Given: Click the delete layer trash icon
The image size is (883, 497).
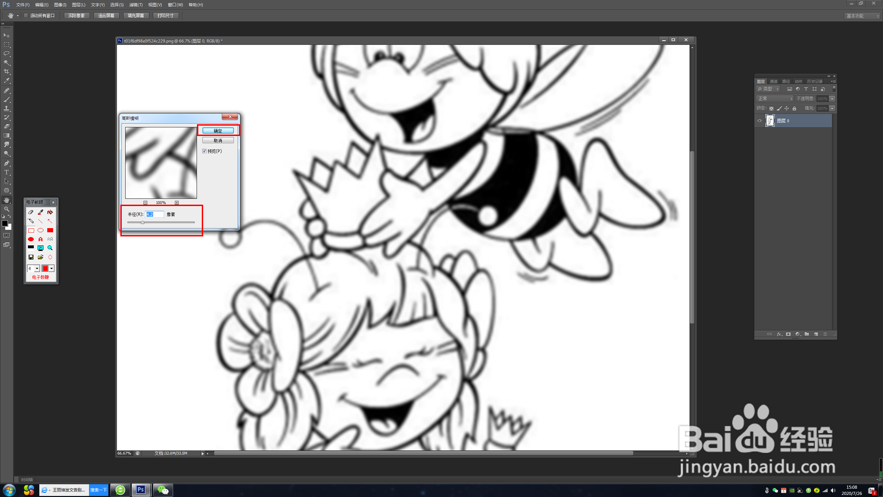Looking at the screenshot, I should (825, 334).
